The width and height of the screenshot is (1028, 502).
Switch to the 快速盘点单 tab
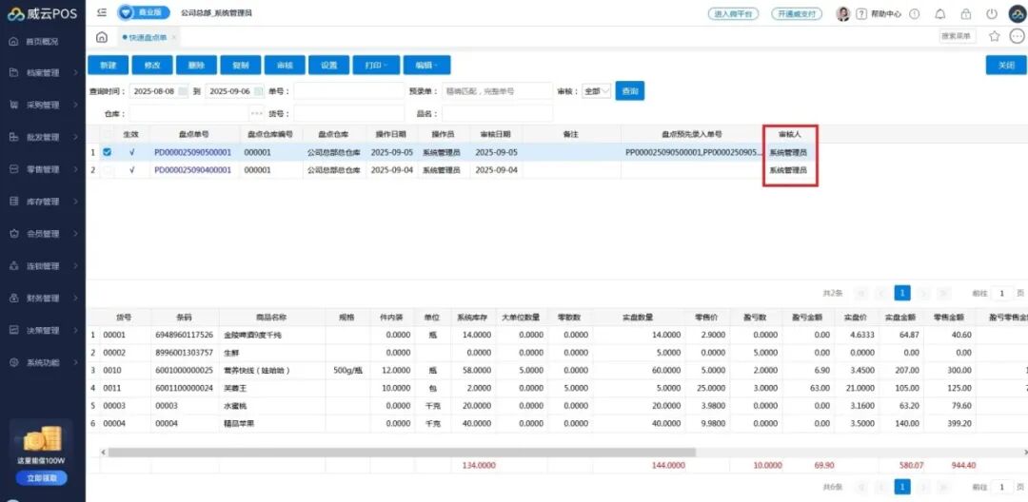[x=147, y=37]
